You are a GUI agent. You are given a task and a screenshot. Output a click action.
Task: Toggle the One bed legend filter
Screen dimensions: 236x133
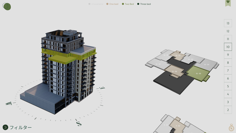112,4
